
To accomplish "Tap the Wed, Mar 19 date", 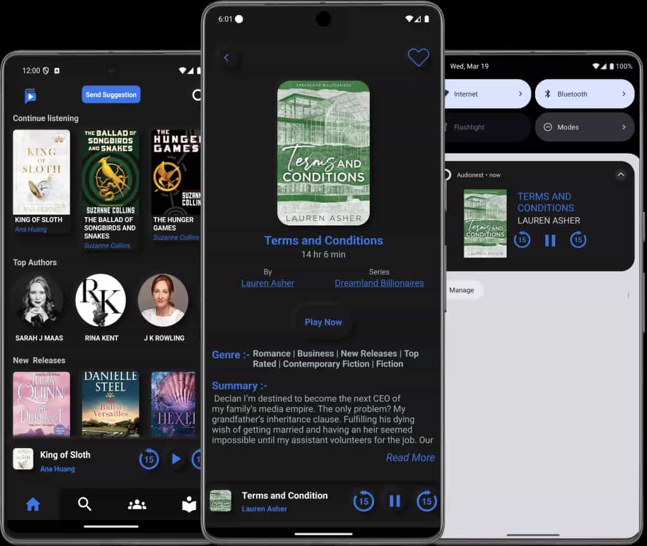I will pos(469,66).
